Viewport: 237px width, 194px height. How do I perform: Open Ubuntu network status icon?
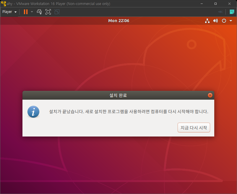(207, 21)
